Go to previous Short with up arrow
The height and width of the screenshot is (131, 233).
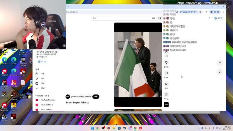coord(220,63)
